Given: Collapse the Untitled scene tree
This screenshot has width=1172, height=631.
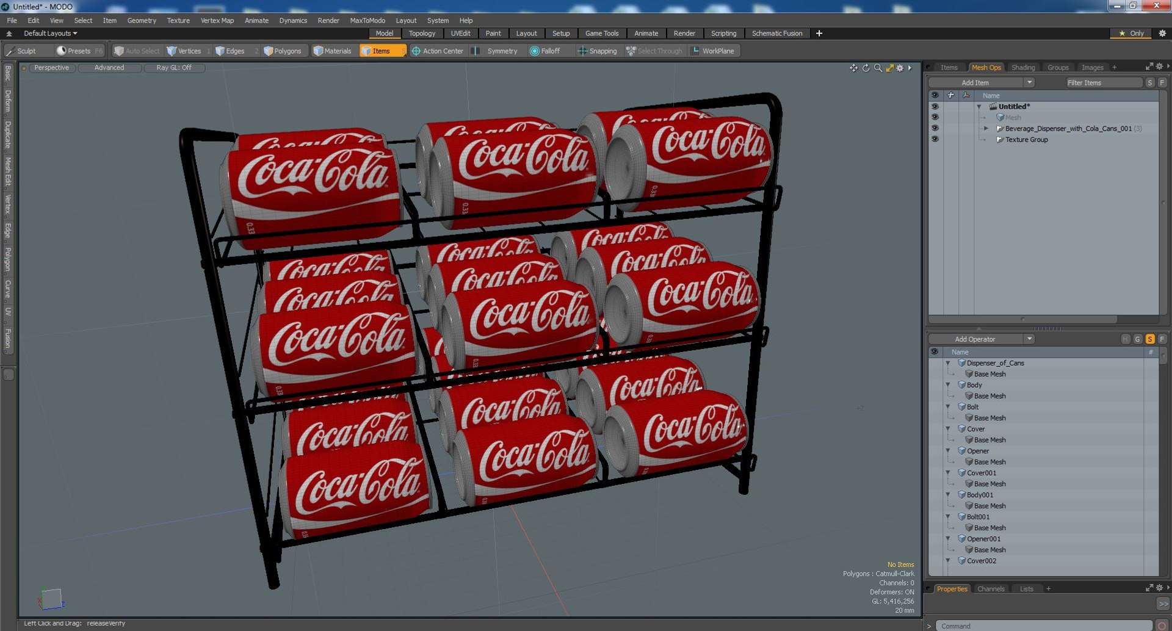Looking at the screenshot, I should 980,107.
